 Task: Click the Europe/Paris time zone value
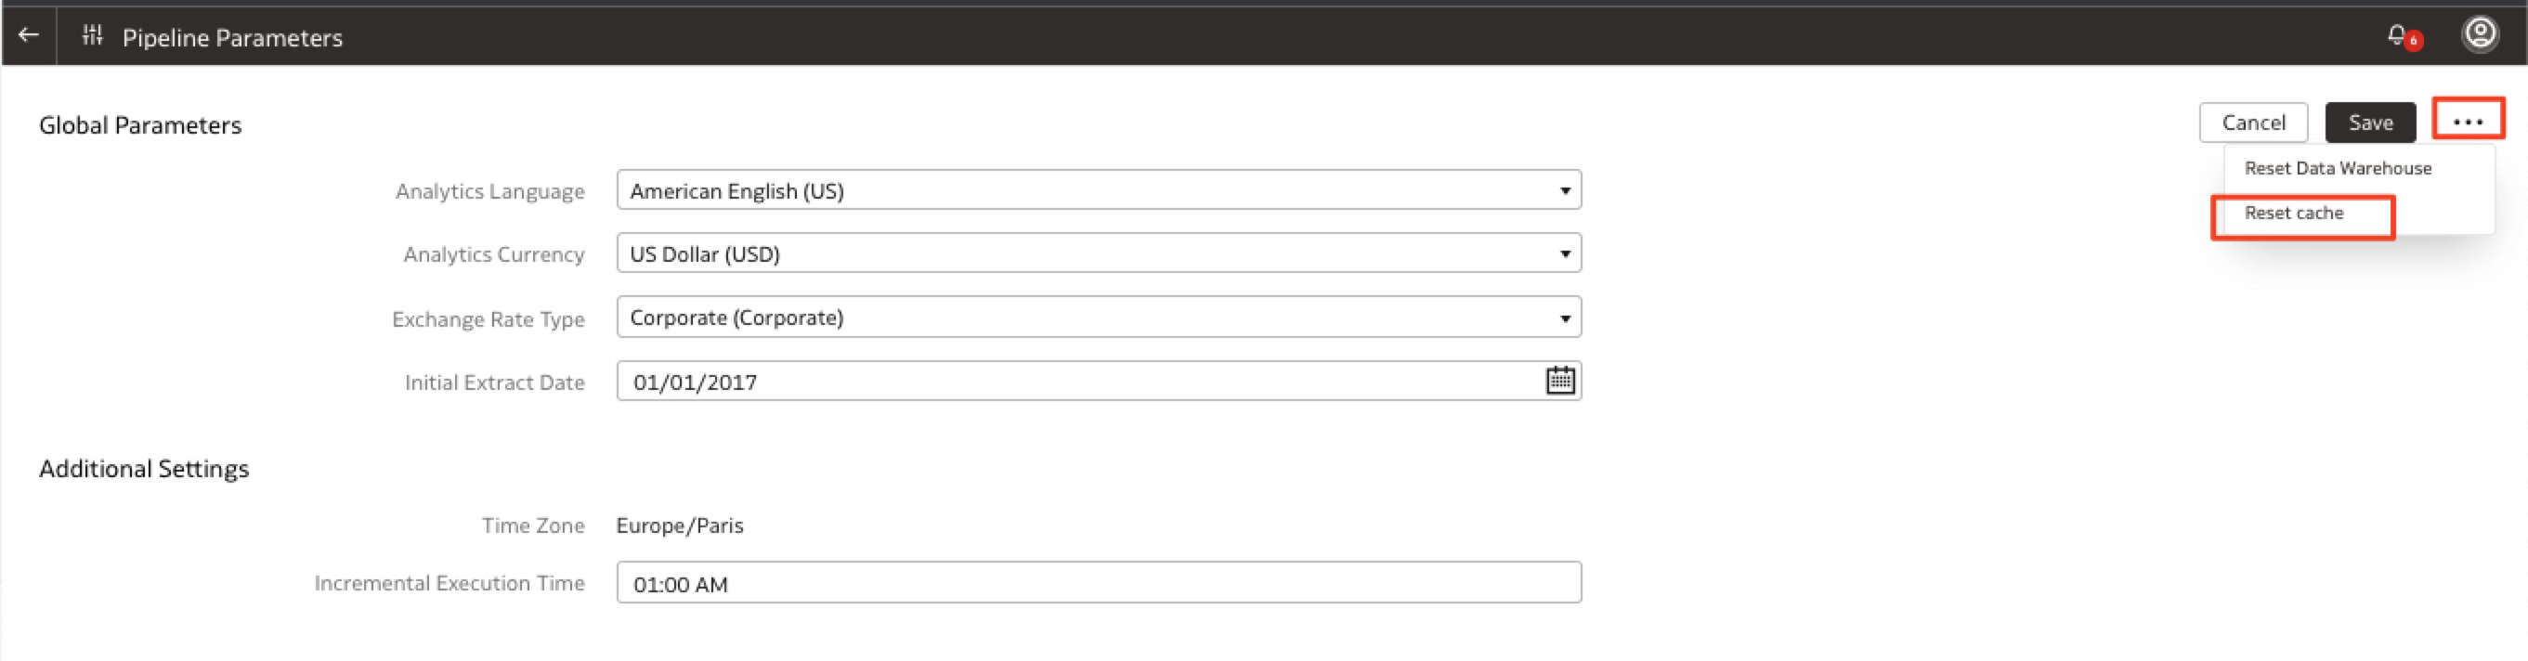[679, 525]
